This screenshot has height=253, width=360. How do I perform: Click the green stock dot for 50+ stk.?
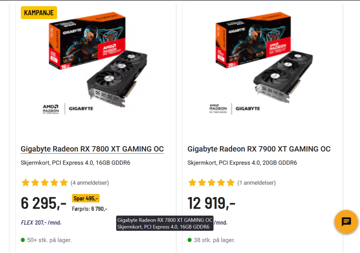click(x=23, y=240)
